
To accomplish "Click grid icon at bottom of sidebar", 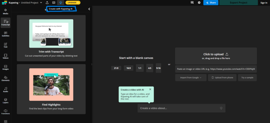I will (6, 121).
